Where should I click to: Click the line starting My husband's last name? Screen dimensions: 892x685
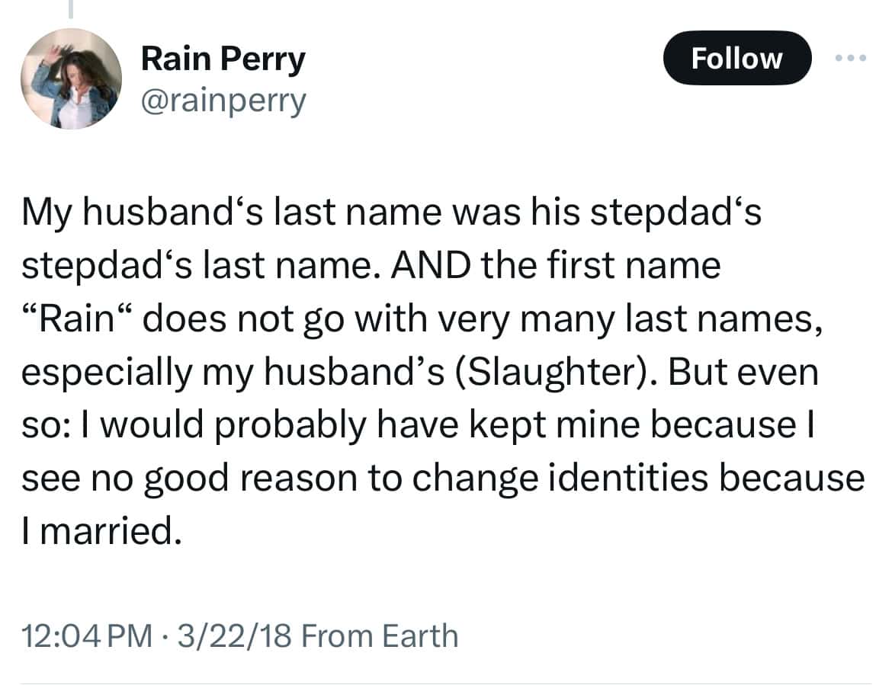point(391,213)
